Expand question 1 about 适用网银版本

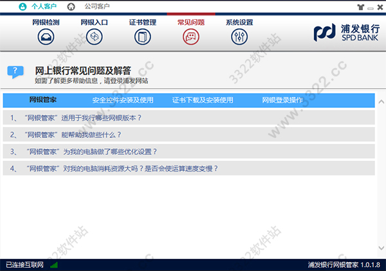(x=188, y=118)
